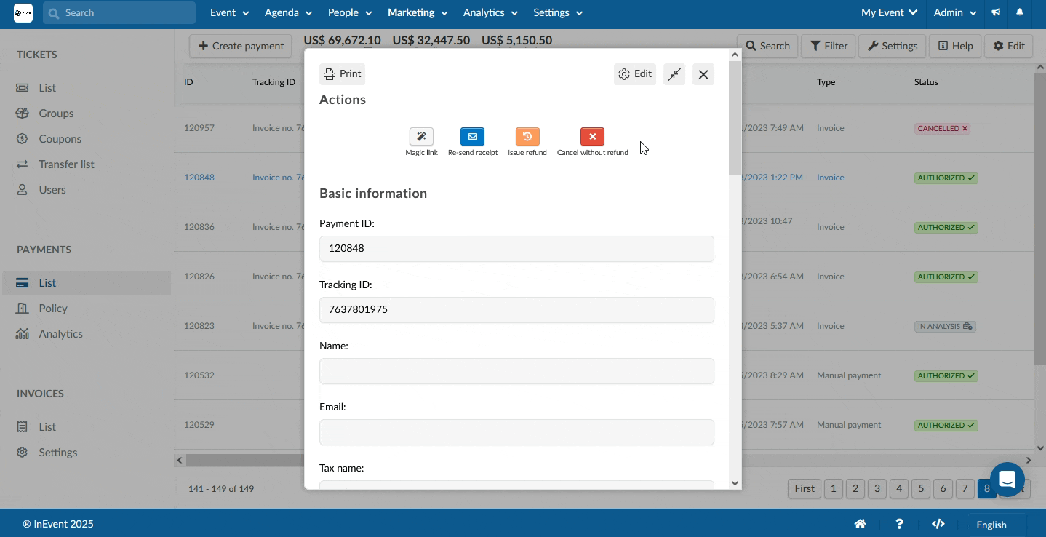Click the Magic link action icon
The image size is (1046, 537).
[421, 136]
